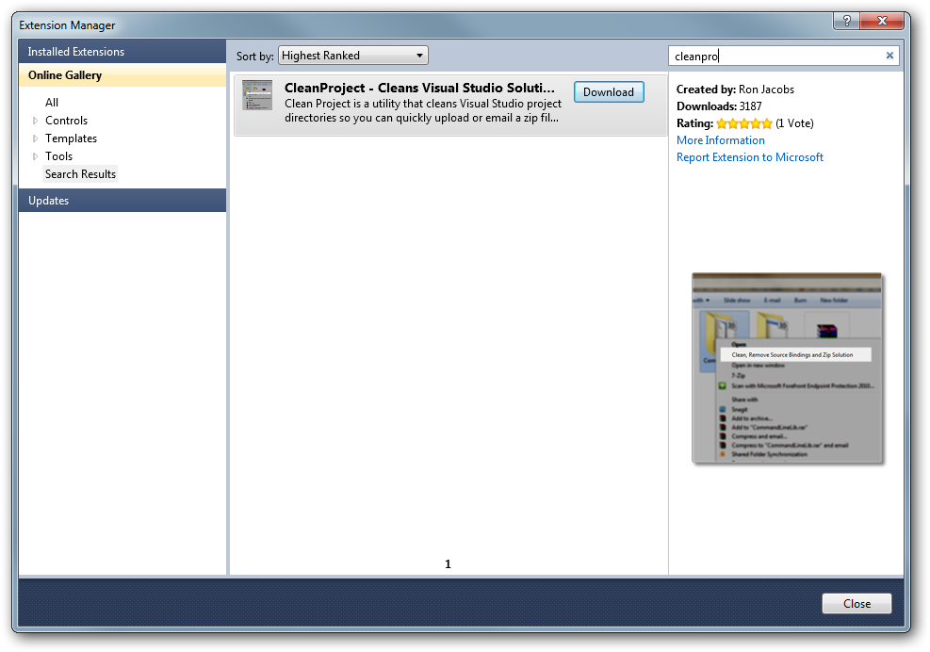Download the CleanProject extension
This screenshot has height=652, width=930.
coord(609,92)
